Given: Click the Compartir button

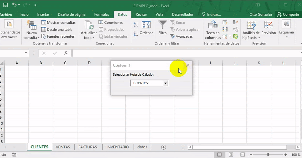Looking at the screenshot, I should point(288,14).
